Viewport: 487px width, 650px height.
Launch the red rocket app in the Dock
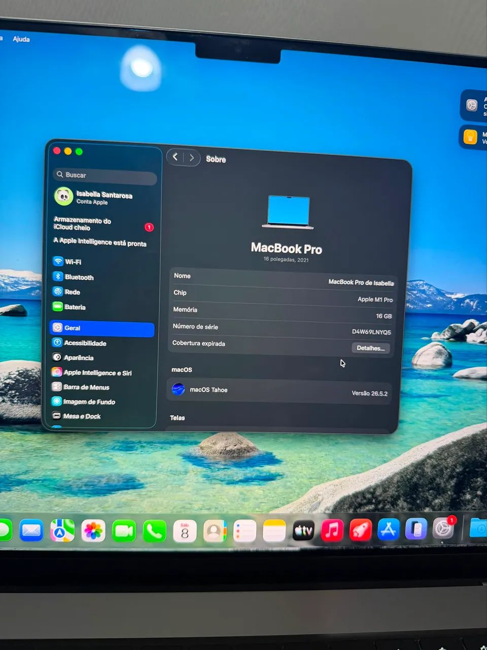(361, 531)
